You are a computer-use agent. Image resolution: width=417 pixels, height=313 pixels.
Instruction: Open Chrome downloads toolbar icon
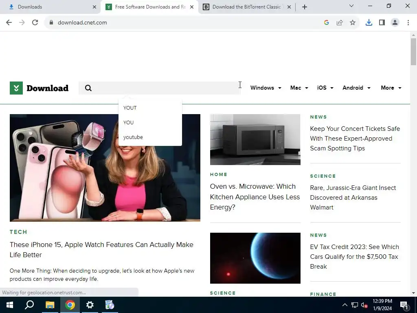coord(369,23)
